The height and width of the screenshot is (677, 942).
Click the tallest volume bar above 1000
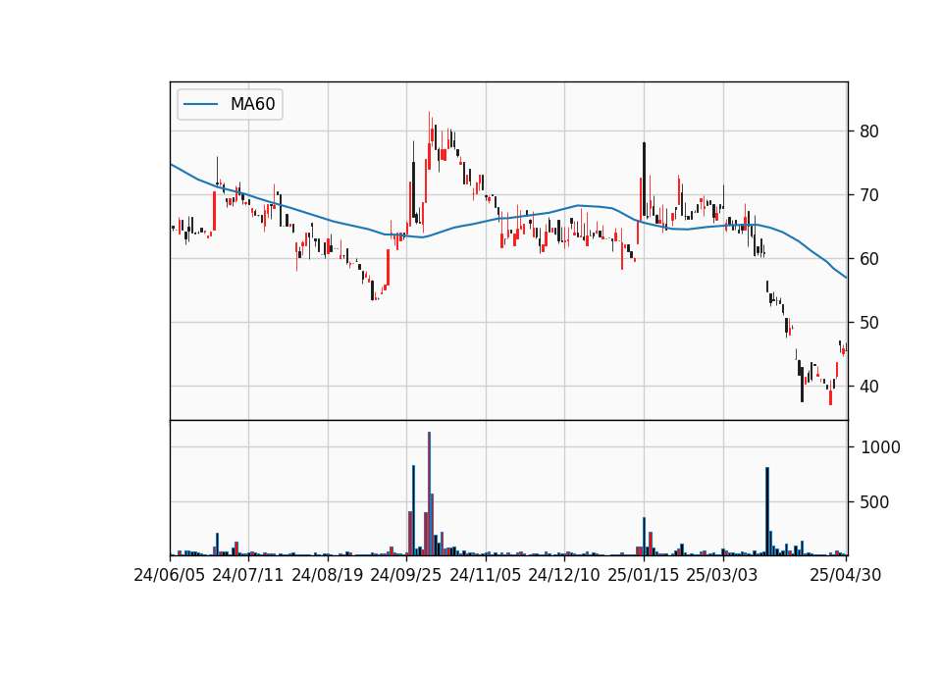click(429, 494)
